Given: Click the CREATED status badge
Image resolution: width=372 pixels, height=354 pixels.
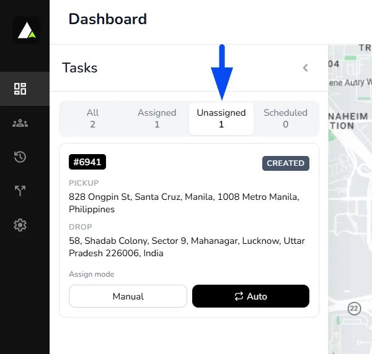Looking at the screenshot, I should [x=286, y=163].
